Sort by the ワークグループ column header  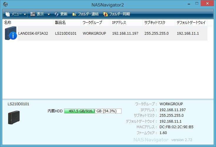click(x=95, y=22)
